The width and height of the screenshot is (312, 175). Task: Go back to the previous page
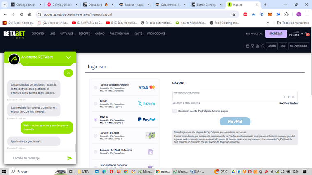5,14
